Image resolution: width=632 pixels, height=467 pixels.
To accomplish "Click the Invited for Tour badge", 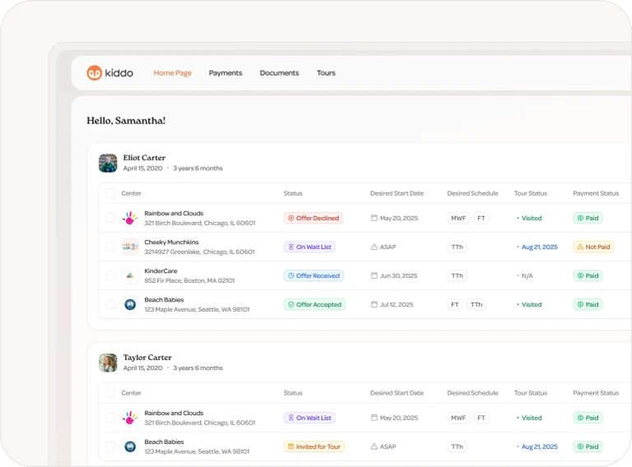I will coord(314,446).
